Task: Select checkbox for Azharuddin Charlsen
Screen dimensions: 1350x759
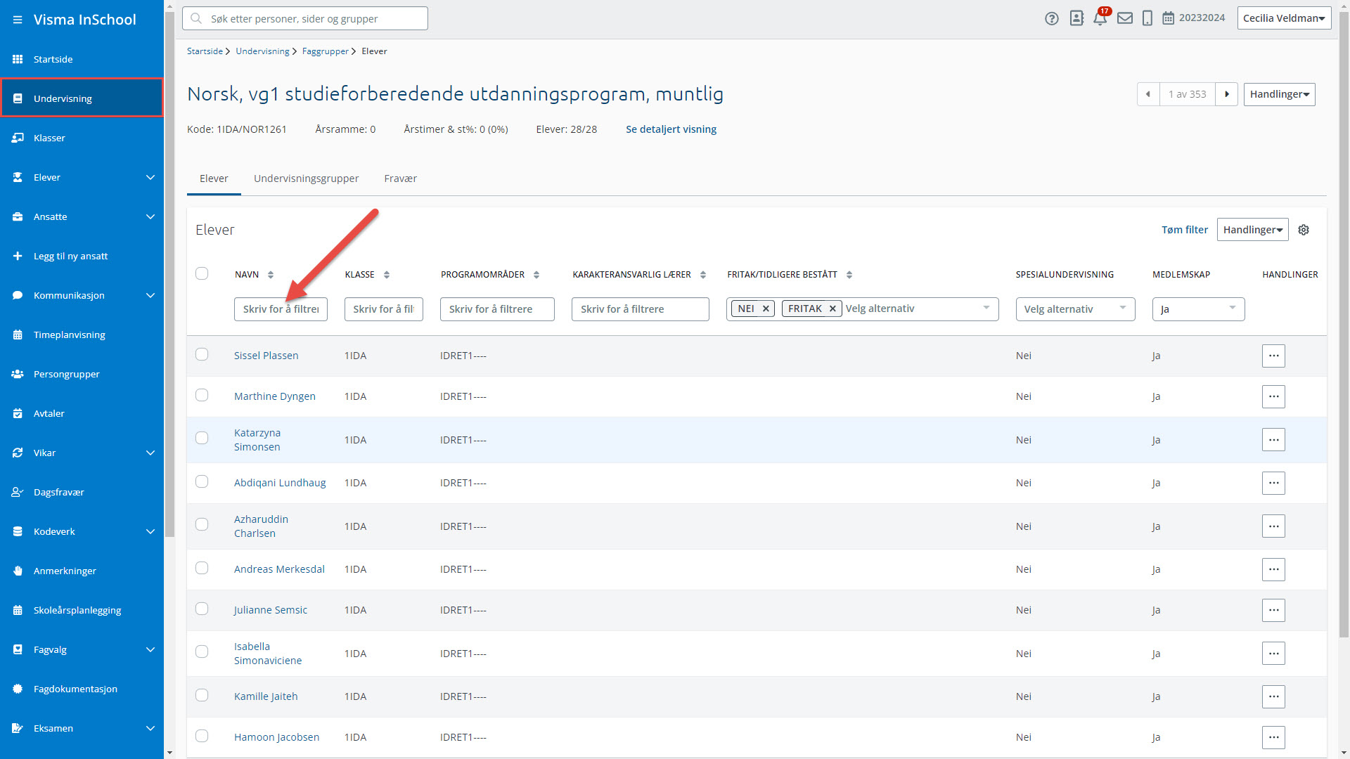Action: pos(202,524)
